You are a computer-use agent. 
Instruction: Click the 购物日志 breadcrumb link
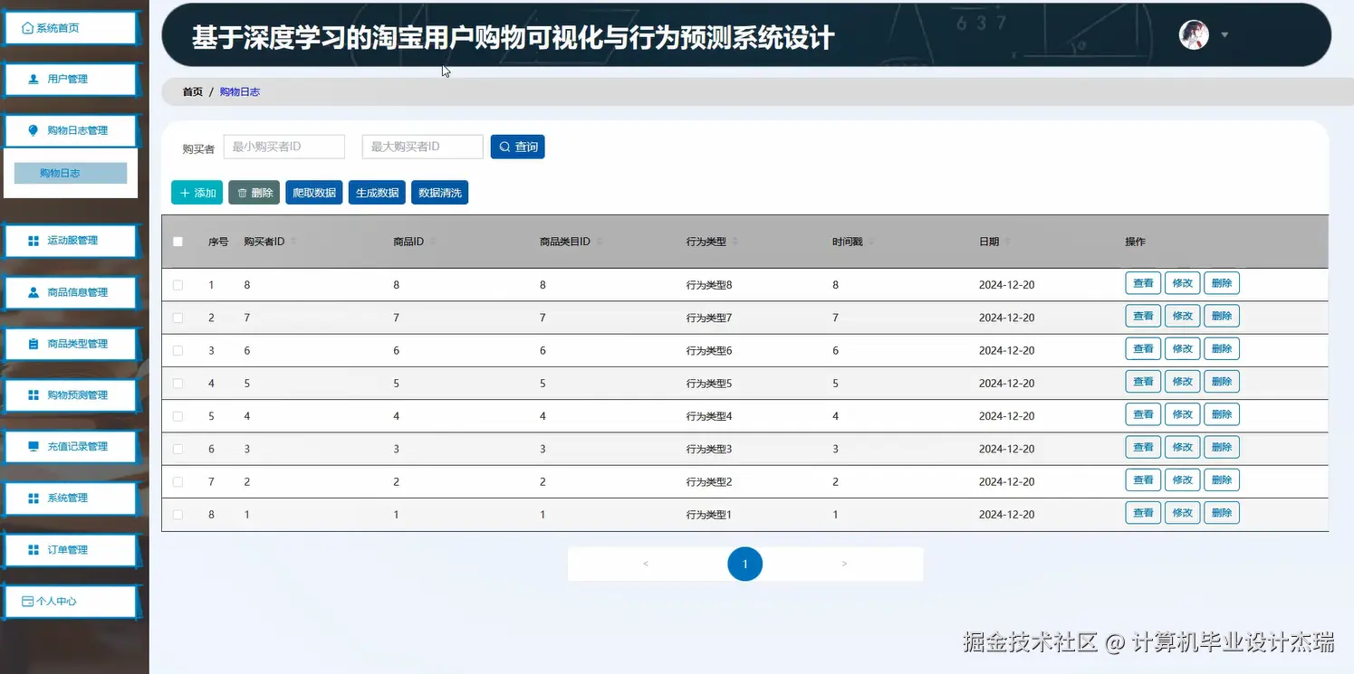pos(240,92)
